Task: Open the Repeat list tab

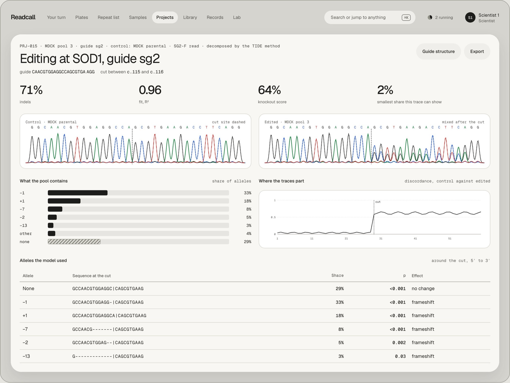Action: click(x=108, y=17)
